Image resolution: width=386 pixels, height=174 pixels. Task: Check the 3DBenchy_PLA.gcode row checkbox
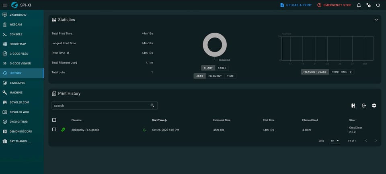click(54, 130)
